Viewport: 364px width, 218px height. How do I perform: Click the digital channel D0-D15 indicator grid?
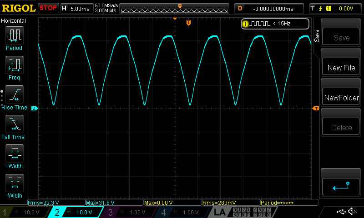click(x=251, y=212)
